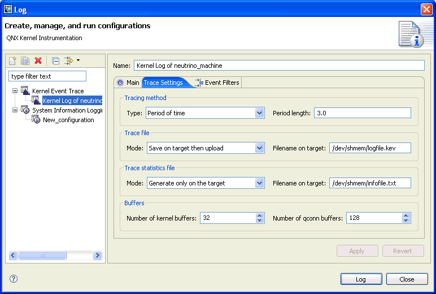
Task: Delete selected configuration with red X icon
Action: [38, 60]
